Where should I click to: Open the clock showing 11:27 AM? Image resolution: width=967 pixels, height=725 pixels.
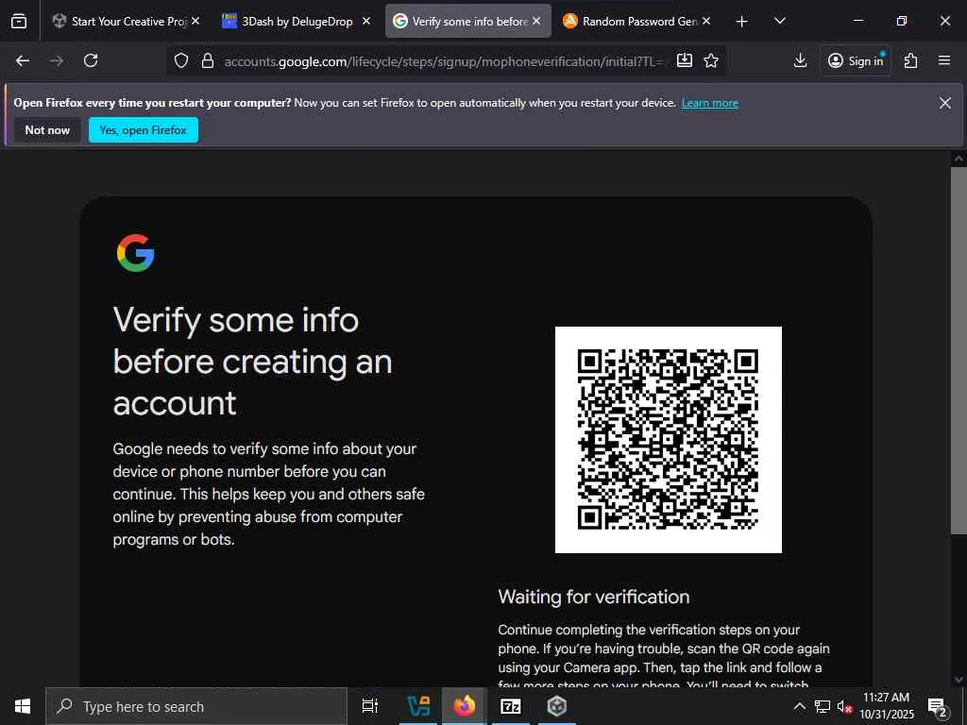pos(886,706)
